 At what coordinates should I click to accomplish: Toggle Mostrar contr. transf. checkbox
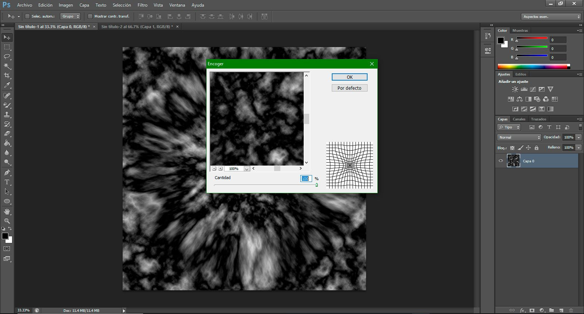[90, 16]
